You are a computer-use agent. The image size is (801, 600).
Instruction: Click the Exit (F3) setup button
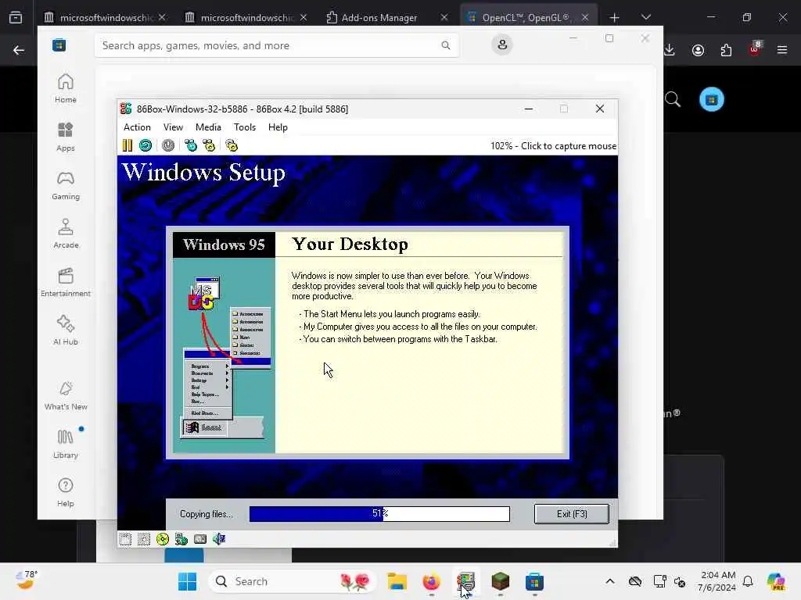[x=572, y=514]
